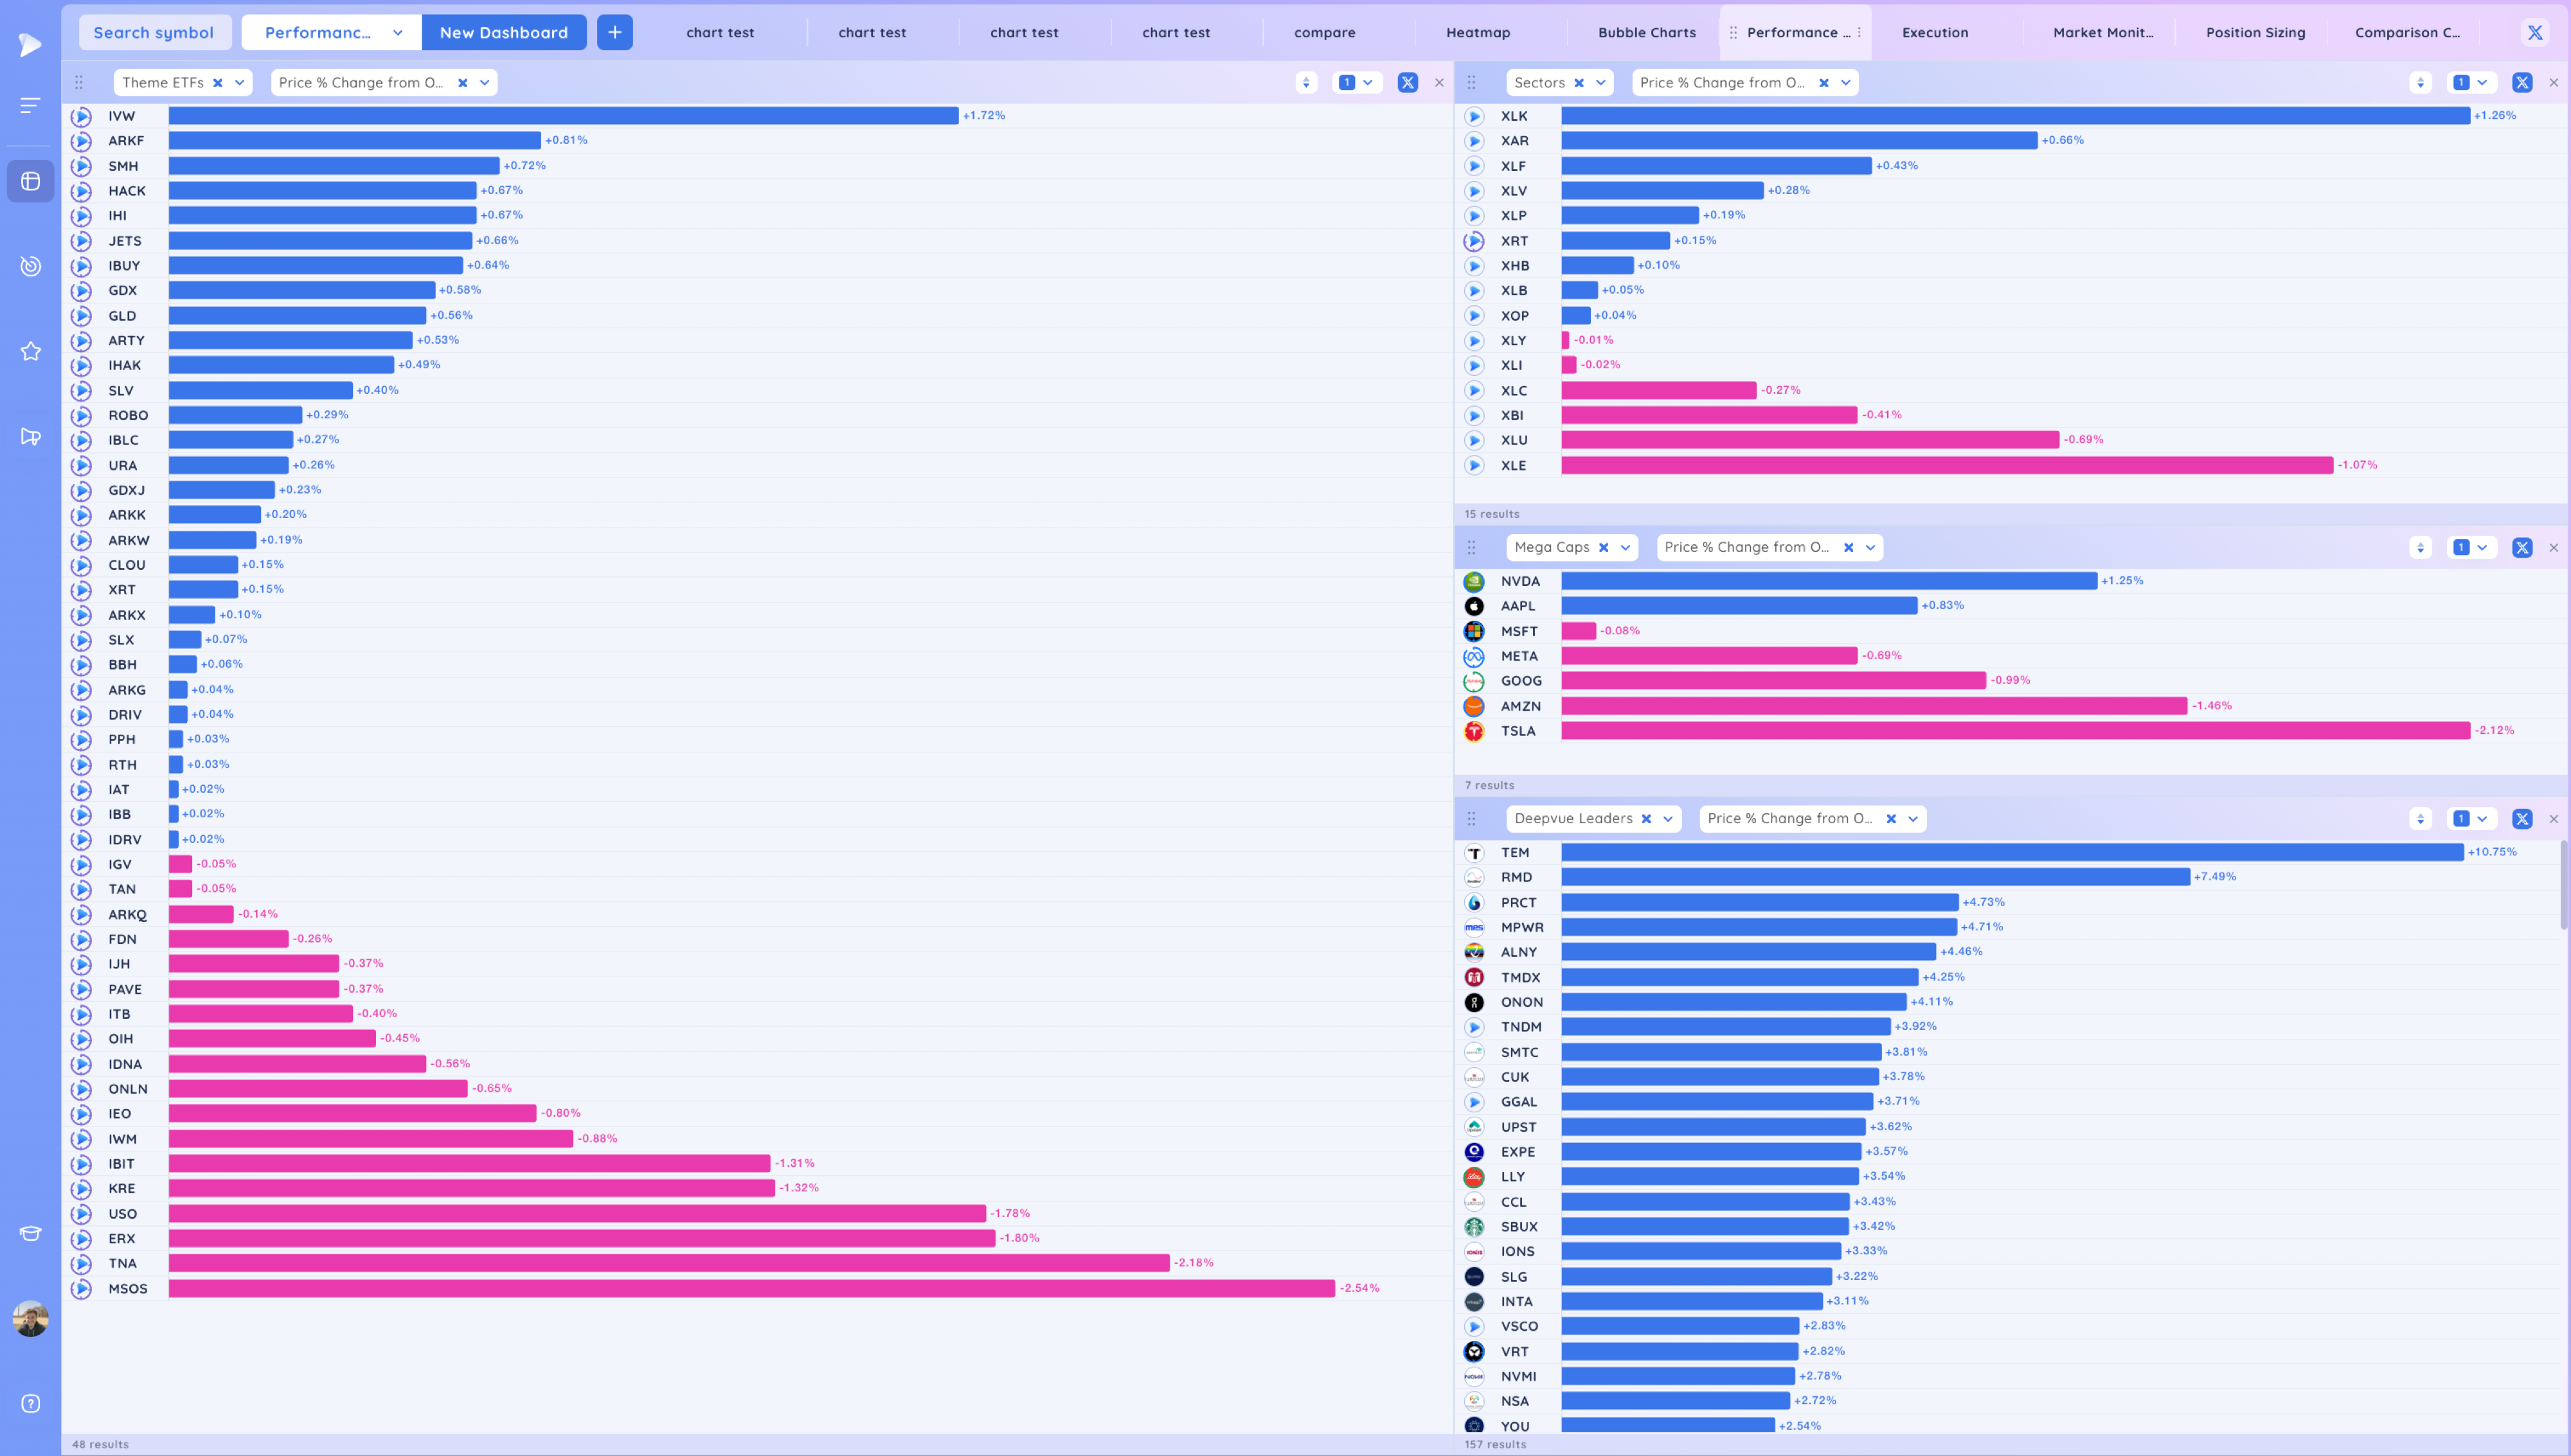Toggle sort order in Mega Caps panel
Screen dimensions: 2571x1456
point(2420,547)
